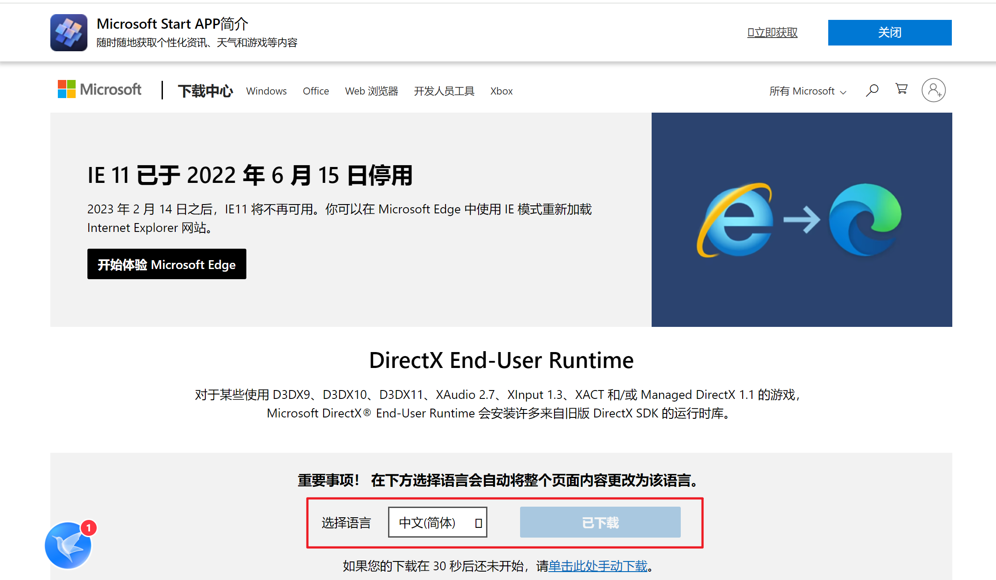
Task: Click the Microsoft Start APP简介 title
Action: [x=172, y=24]
